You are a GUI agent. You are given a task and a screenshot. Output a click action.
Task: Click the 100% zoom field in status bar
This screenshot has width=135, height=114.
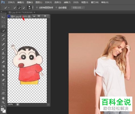[x=10, y=104]
